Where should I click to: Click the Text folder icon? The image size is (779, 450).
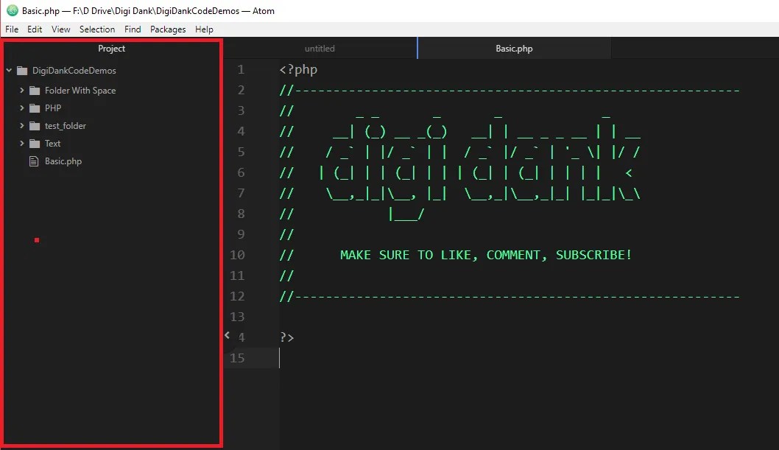(35, 144)
